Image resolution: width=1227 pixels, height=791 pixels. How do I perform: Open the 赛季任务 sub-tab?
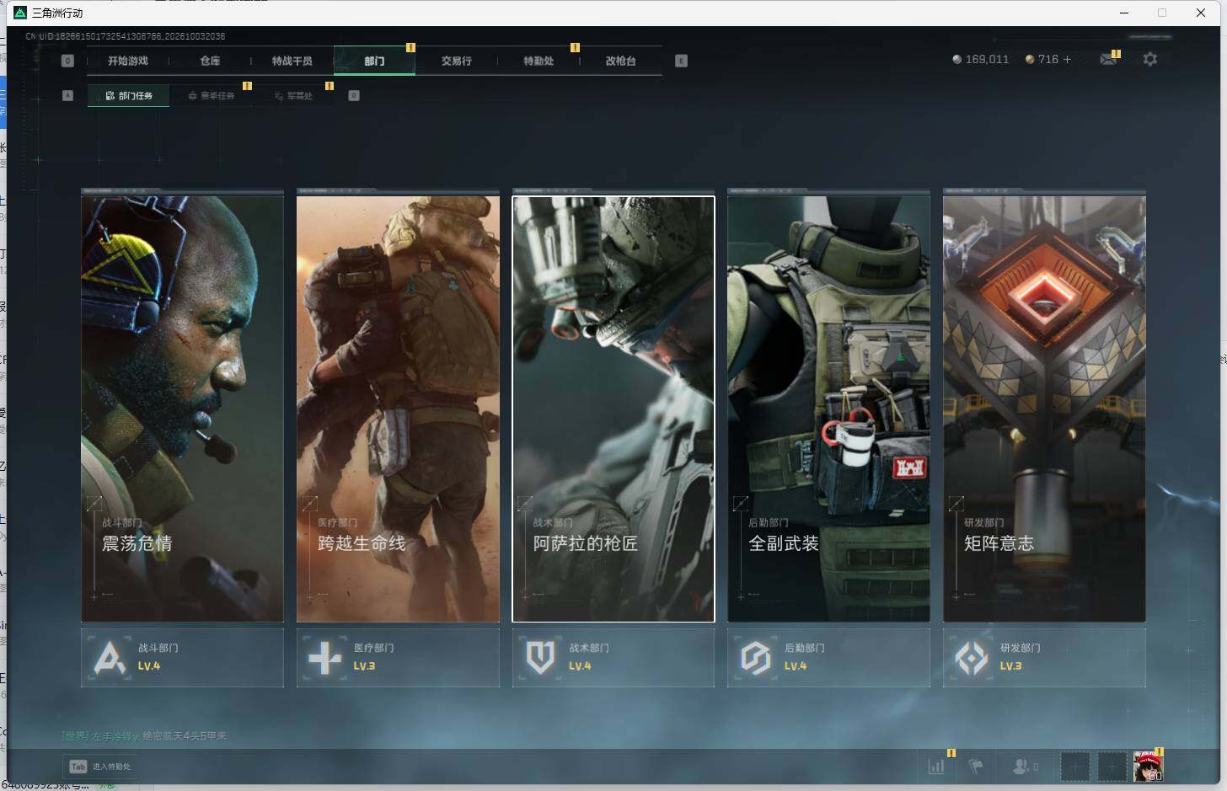click(x=212, y=96)
